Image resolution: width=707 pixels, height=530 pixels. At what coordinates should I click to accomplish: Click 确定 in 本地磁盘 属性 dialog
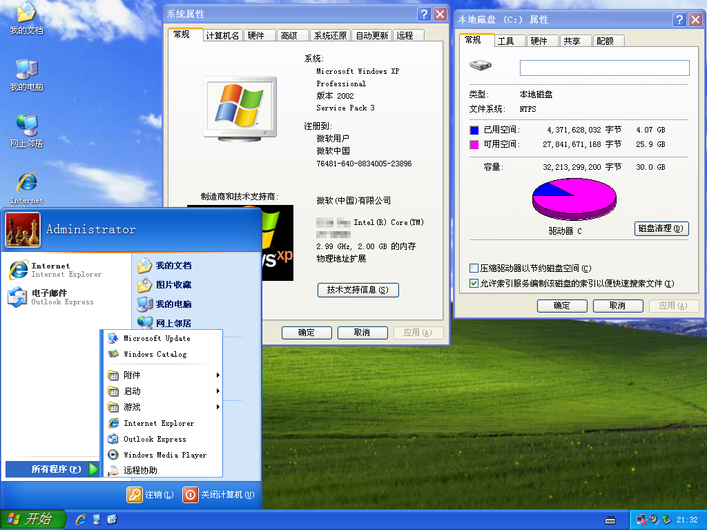pos(562,306)
